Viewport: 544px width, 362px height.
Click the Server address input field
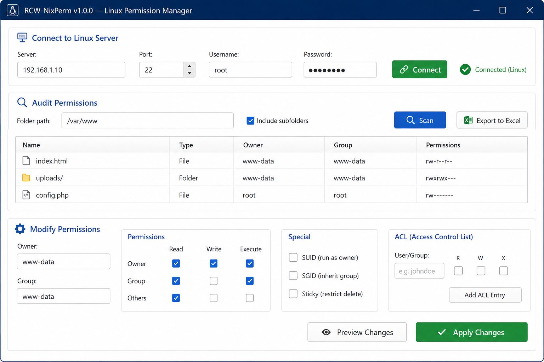pos(71,70)
